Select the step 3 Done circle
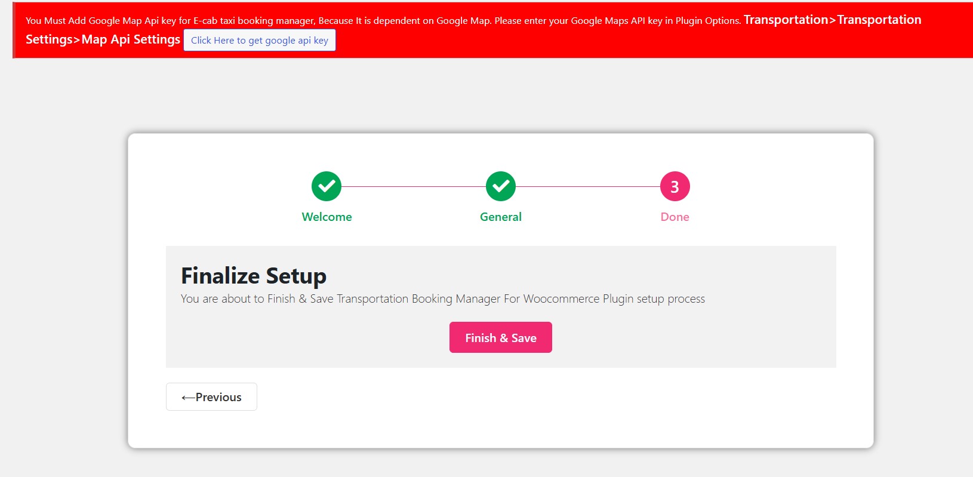 pos(675,187)
